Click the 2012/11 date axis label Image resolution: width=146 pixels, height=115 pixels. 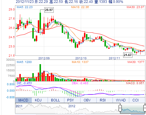pos(114,58)
